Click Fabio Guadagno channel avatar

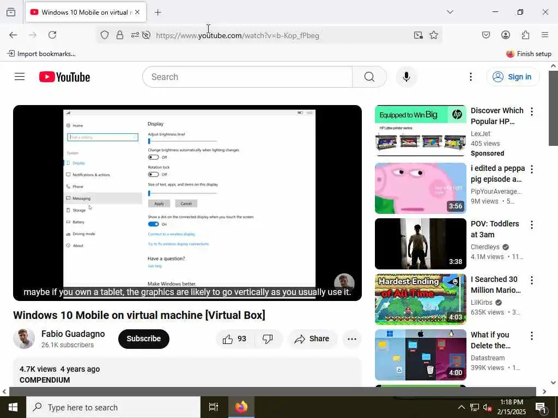click(x=24, y=339)
